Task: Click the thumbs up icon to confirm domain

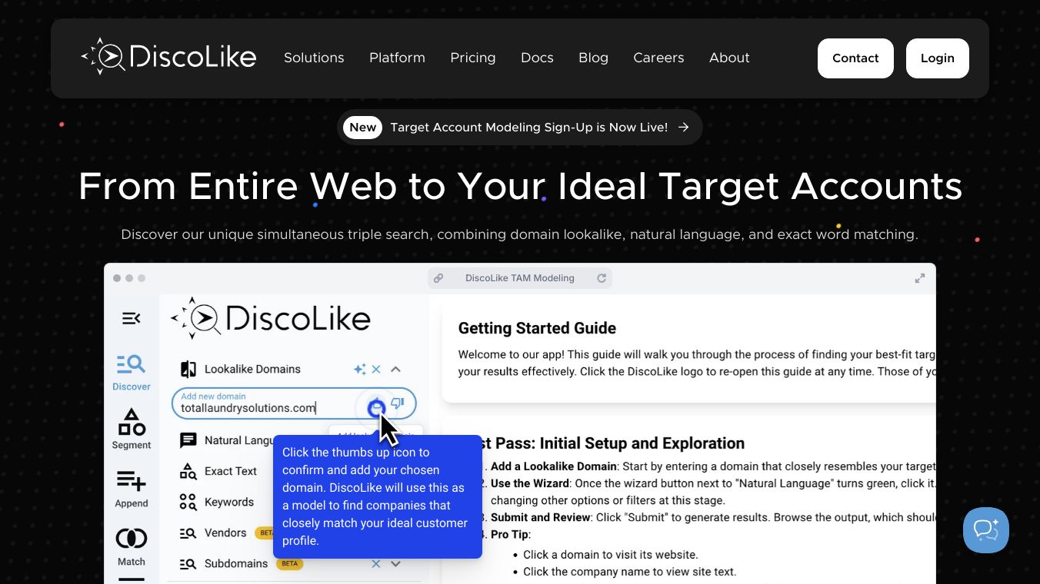Action: click(376, 407)
